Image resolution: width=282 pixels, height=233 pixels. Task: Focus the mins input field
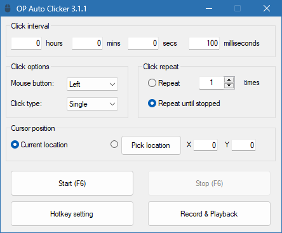point(87,43)
